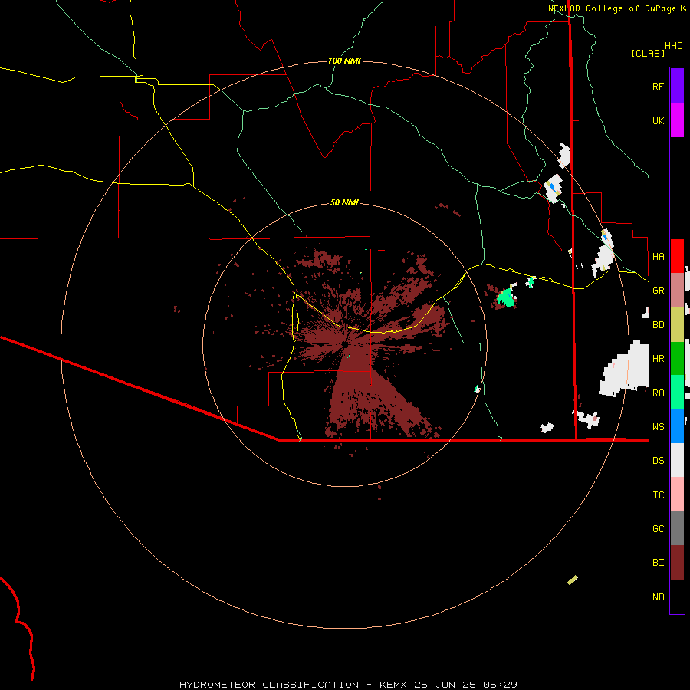Viewport: 690px width, 690px height.
Task: Click the BI brown legend swatch
Action: point(677,563)
